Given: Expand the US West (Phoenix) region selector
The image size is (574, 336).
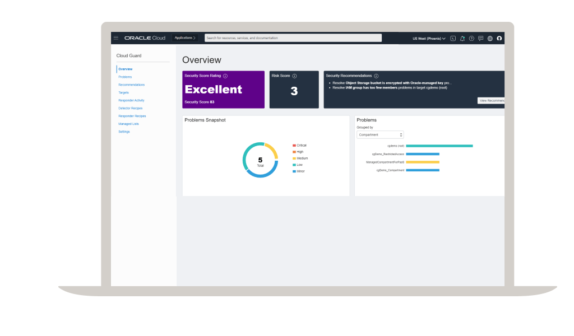Looking at the screenshot, I should (x=429, y=38).
